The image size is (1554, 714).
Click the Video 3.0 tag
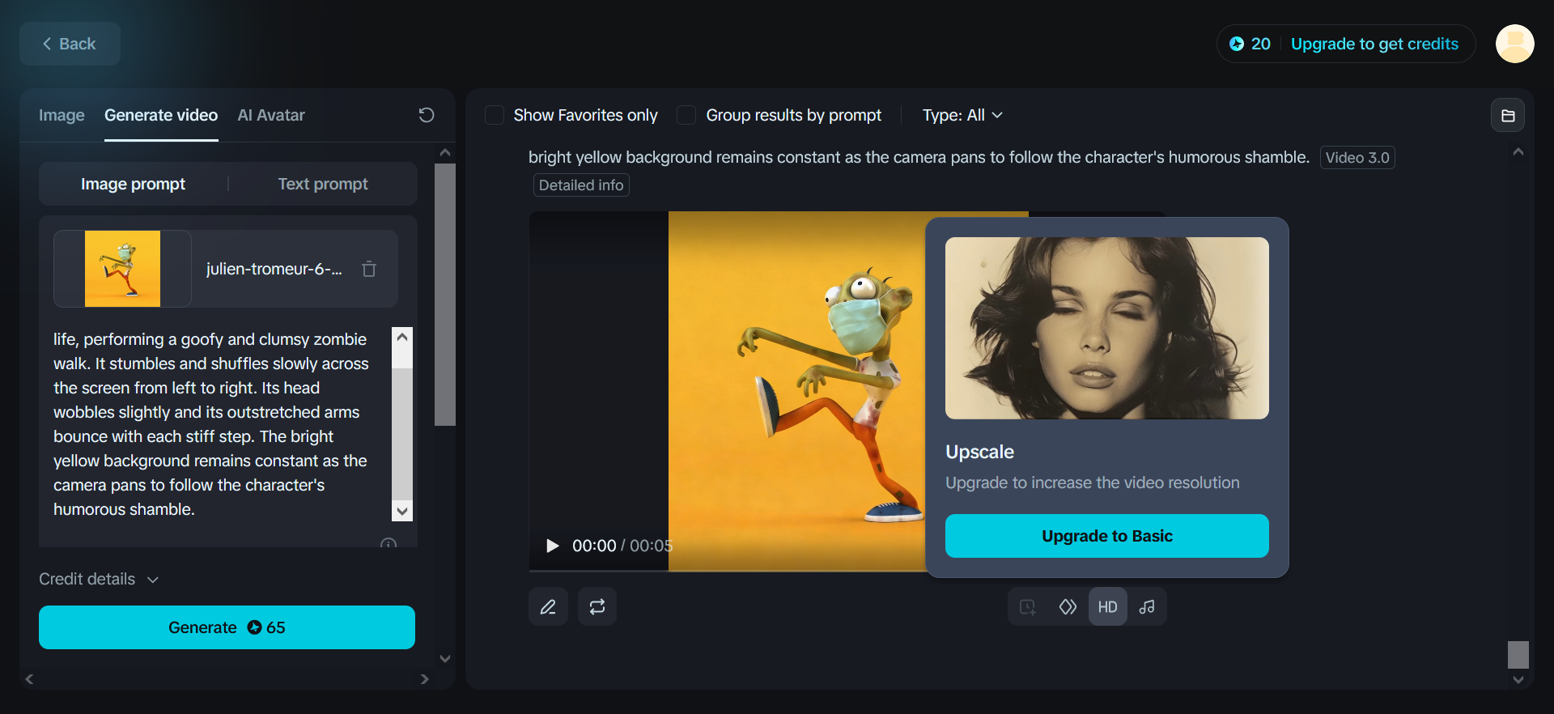click(x=1357, y=158)
